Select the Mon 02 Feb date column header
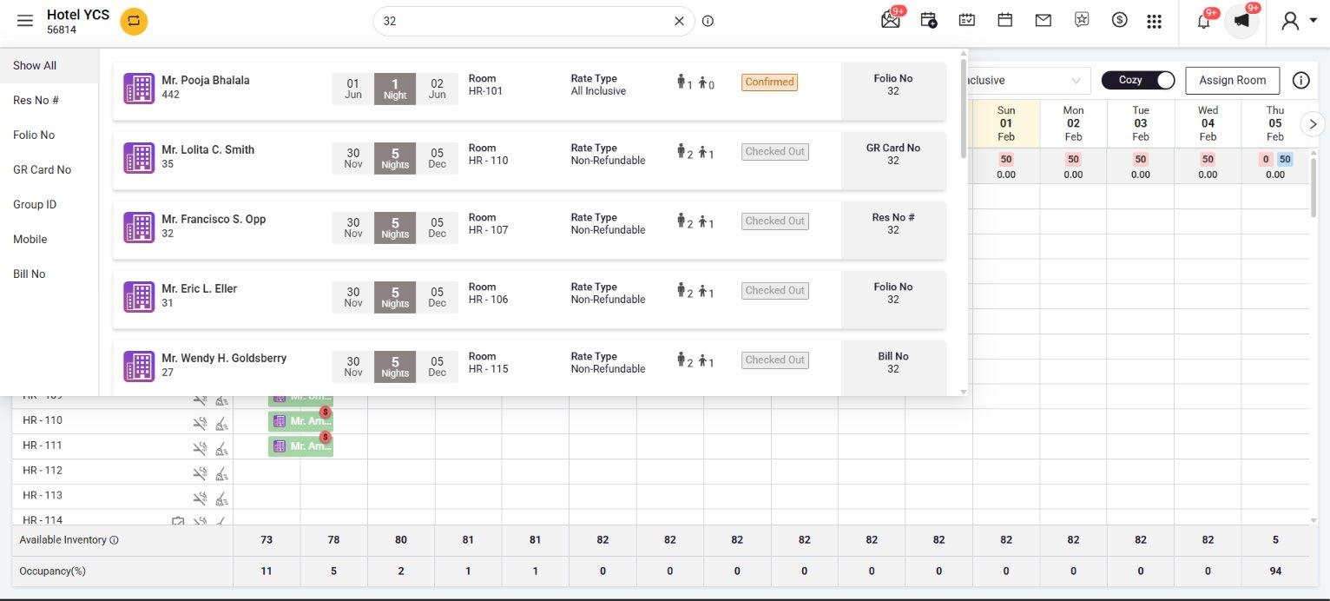1330x601 pixels. point(1073,123)
